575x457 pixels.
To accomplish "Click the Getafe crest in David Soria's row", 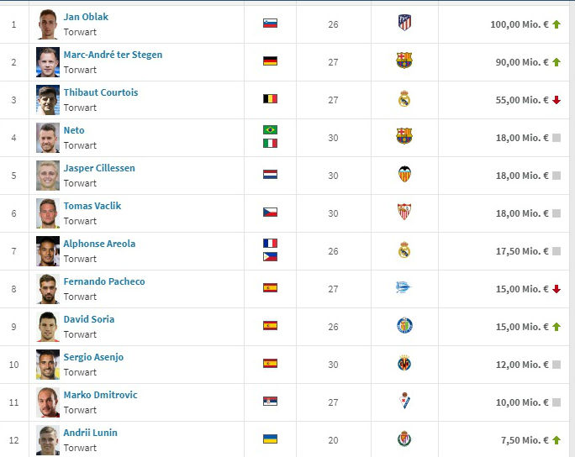I will pos(404,326).
